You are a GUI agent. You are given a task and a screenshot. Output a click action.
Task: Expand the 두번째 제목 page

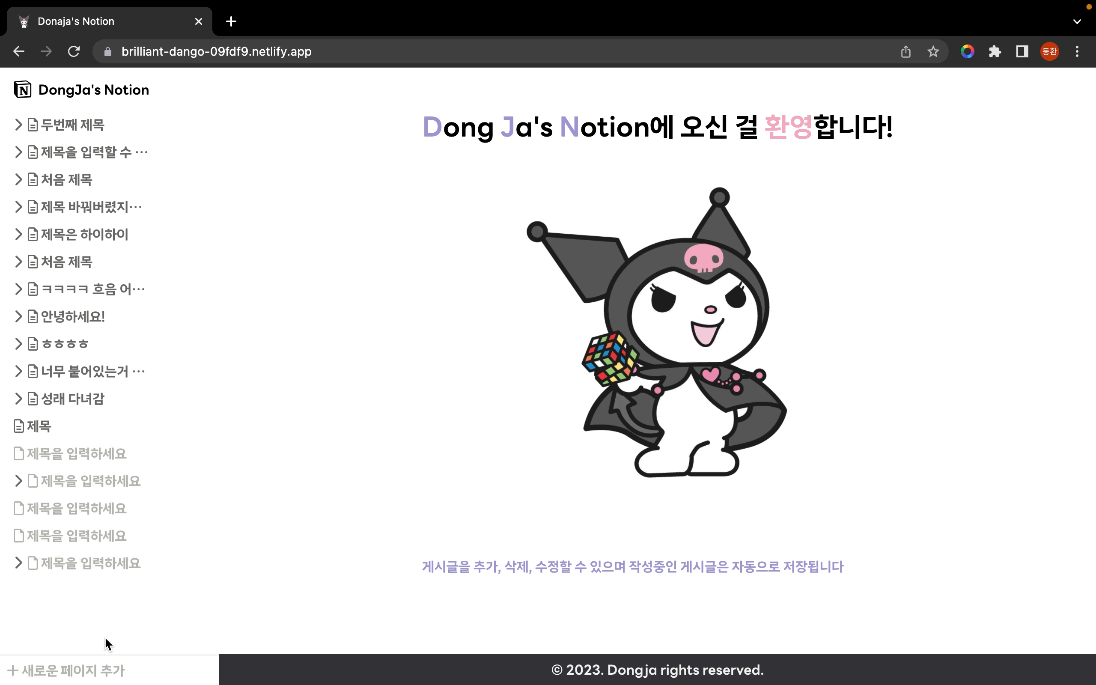pyautogui.click(x=18, y=125)
